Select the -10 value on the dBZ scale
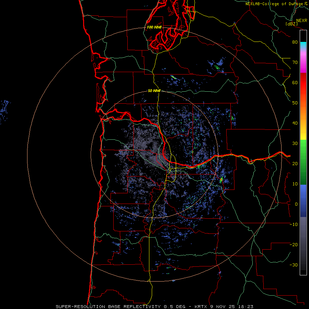Image resolution: width=309 pixels, height=309 pixels. click(x=294, y=225)
